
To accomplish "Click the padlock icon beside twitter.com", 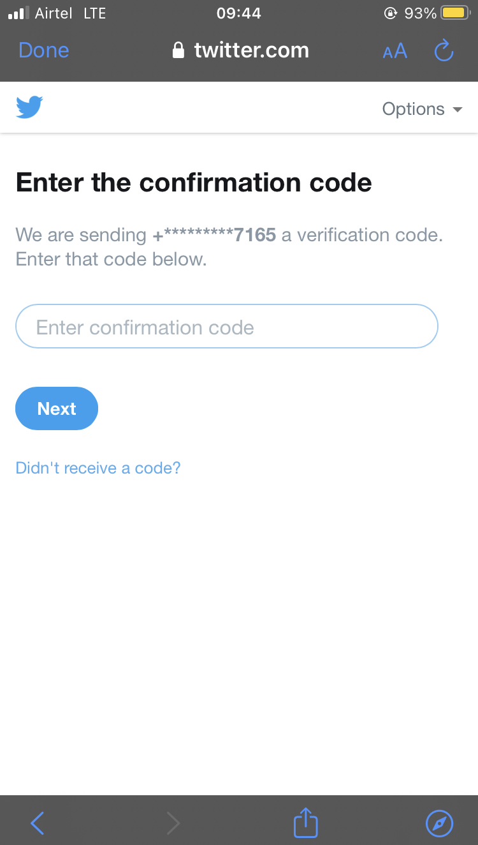I will tap(179, 50).
